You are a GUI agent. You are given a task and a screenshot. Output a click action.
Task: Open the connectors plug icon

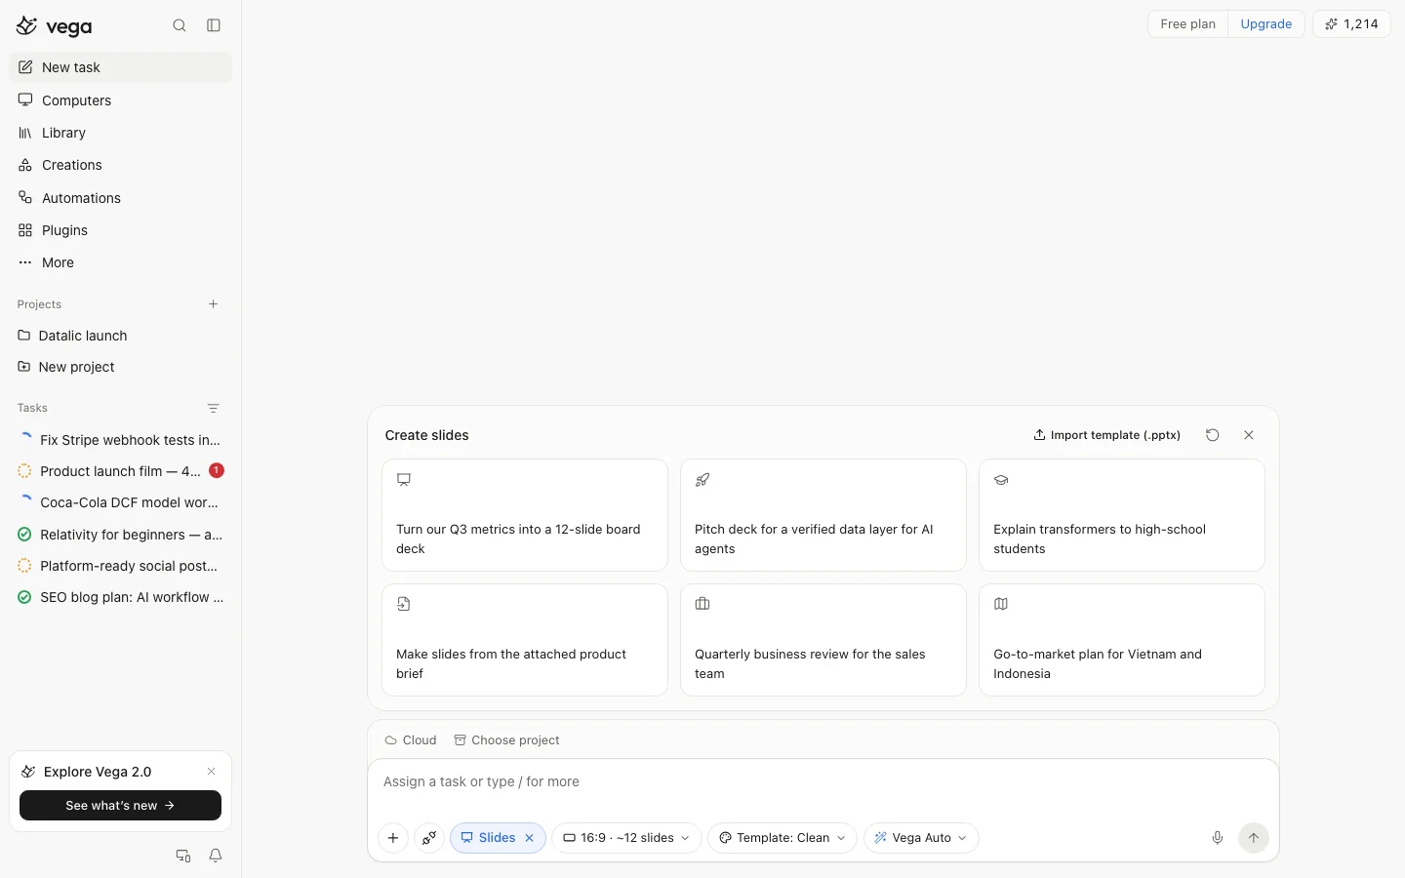pos(429,838)
